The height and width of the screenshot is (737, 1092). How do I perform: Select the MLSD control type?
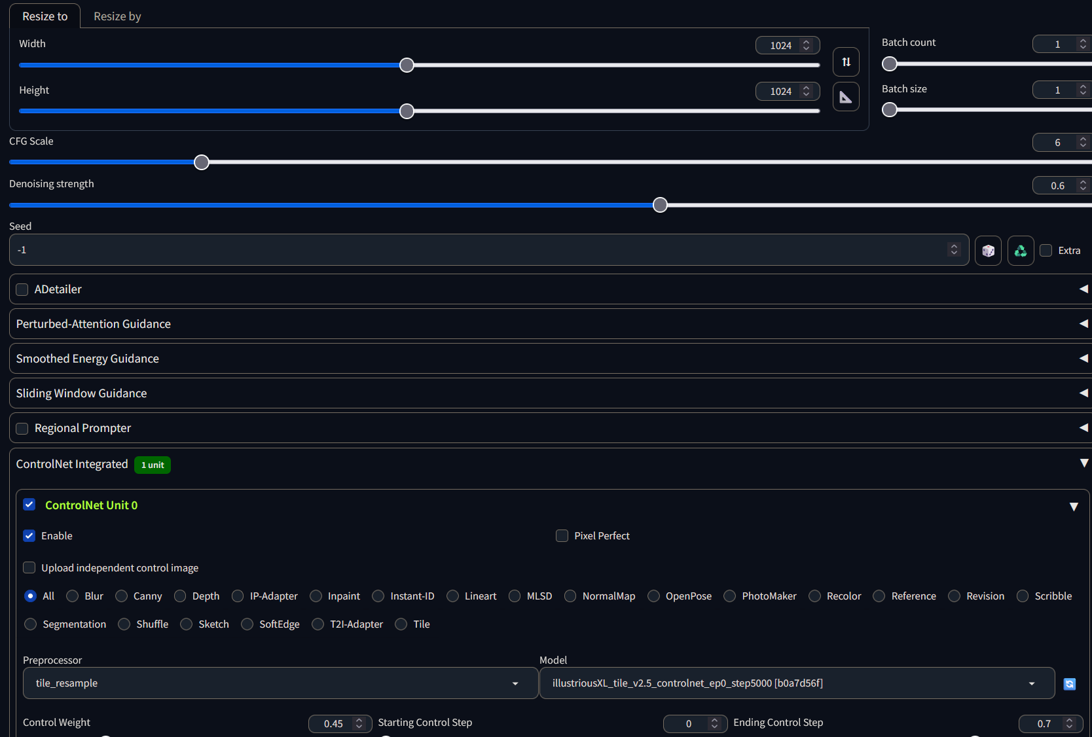coord(515,596)
